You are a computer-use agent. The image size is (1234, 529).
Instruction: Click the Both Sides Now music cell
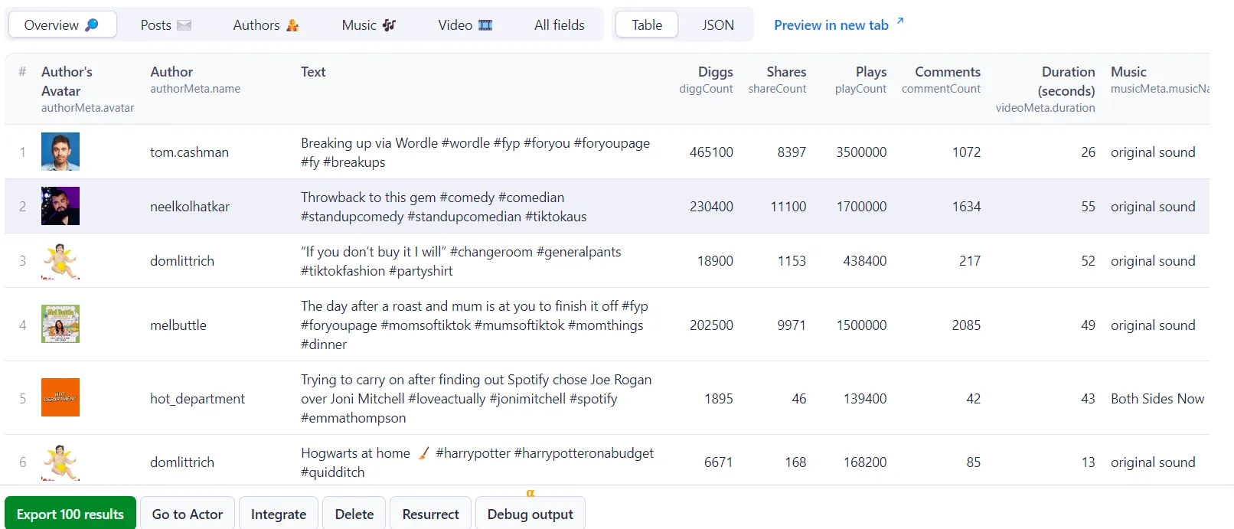coord(1157,398)
